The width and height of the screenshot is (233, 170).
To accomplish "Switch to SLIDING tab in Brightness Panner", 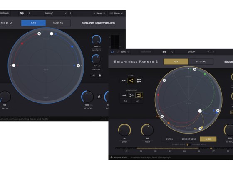I will [x=201, y=61].
